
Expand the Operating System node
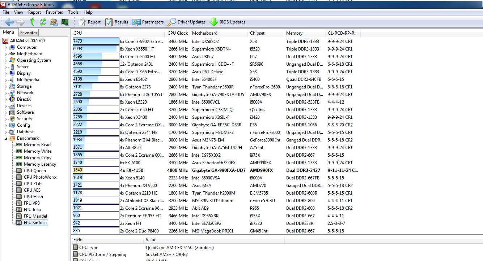click(x=6, y=60)
